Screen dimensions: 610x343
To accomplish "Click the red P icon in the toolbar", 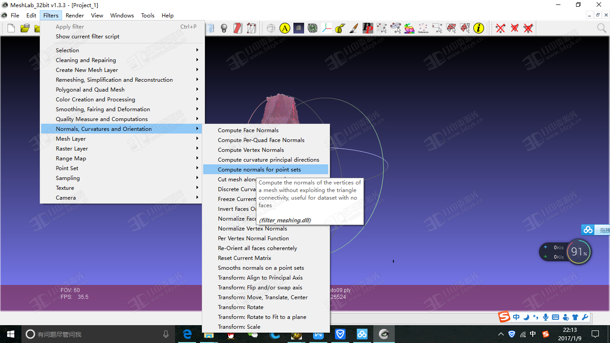I will [368, 29].
